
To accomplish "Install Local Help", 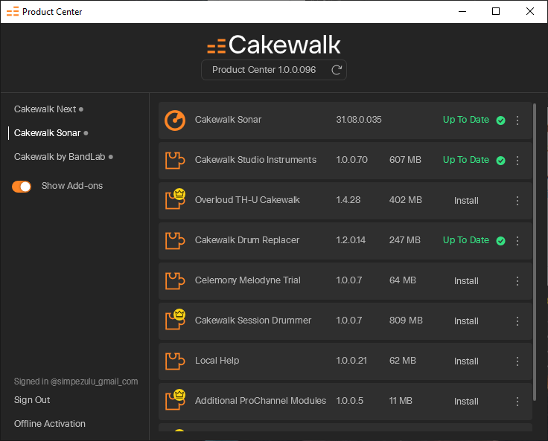I will (466, 361).
